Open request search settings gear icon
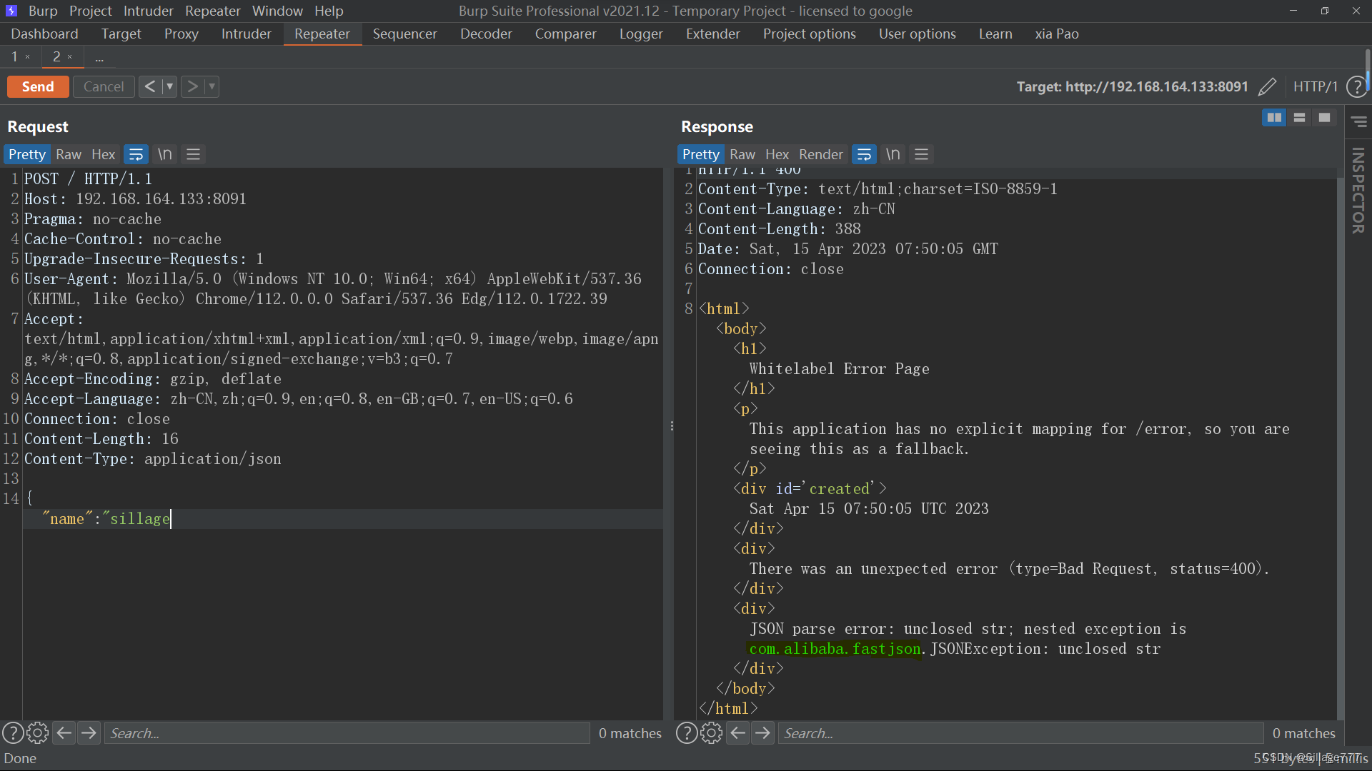 37,733
